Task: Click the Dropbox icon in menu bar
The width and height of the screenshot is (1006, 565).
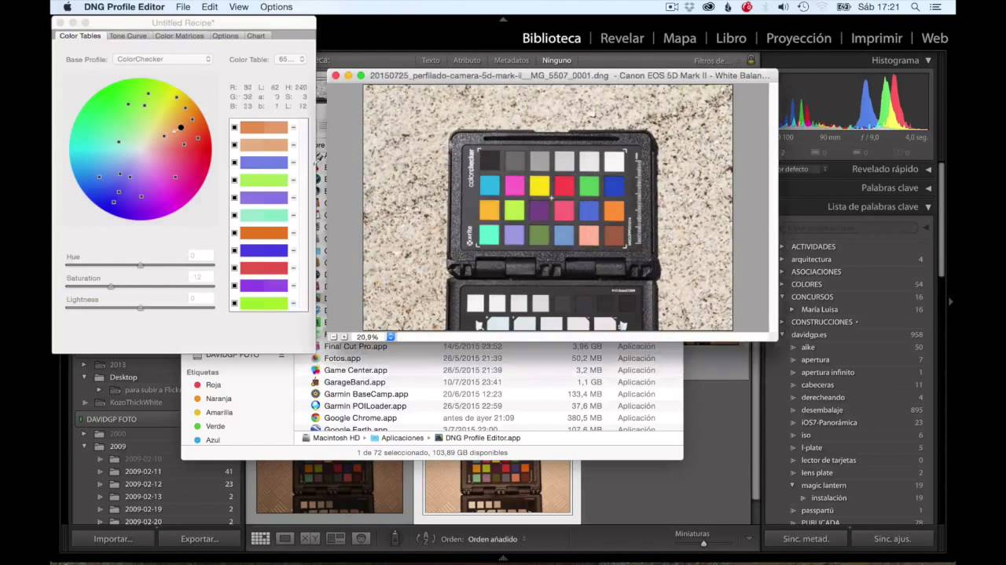Action: coord(690,7)
